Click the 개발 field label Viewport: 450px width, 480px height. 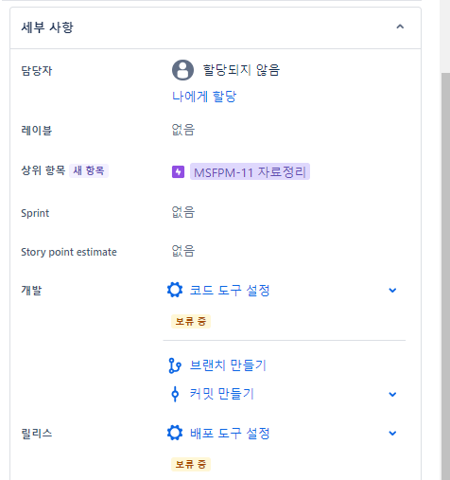(x=31, y=290)
